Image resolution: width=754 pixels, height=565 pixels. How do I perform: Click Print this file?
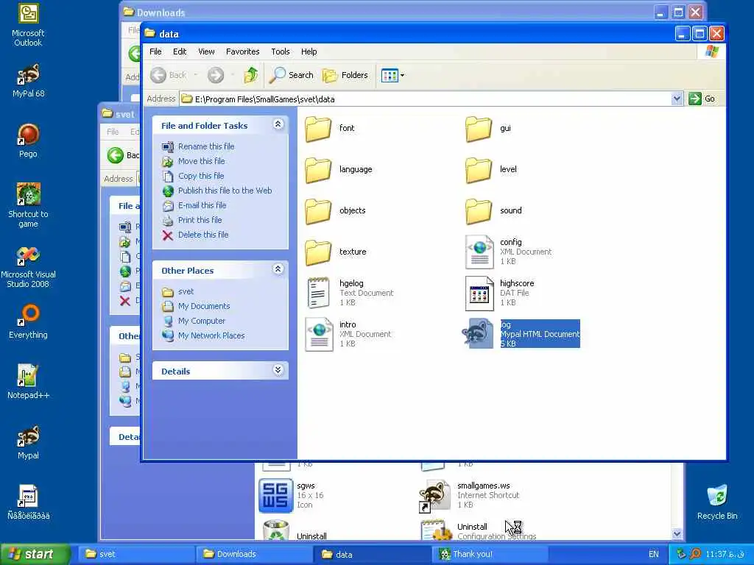(x=200, y=220)
